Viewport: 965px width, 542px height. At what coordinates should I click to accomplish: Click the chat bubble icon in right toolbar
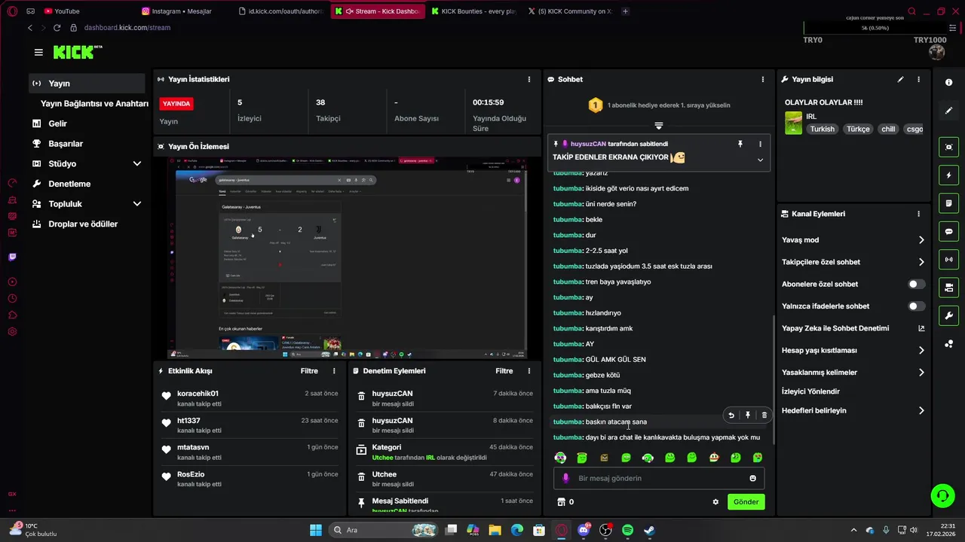[x=948, y=231]
